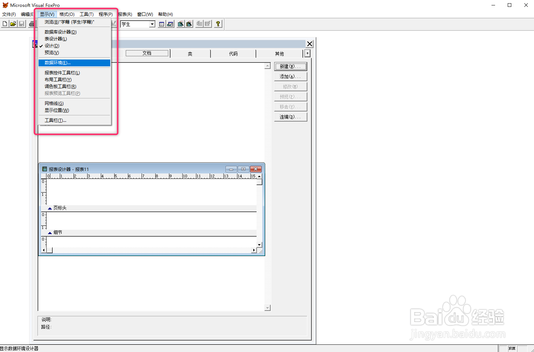
Task: Open the 文件(F) menu
Action: (x=9, y=14)
